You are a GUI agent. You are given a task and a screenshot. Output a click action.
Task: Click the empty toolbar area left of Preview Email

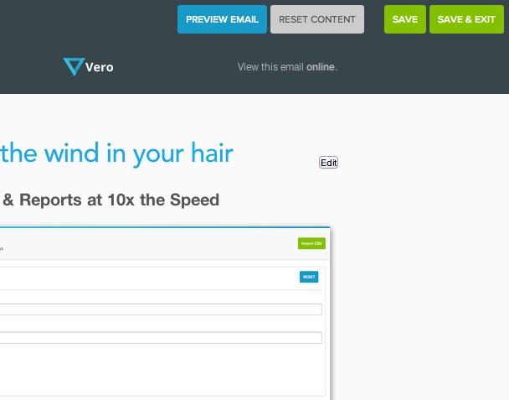(x=84, y=19)
